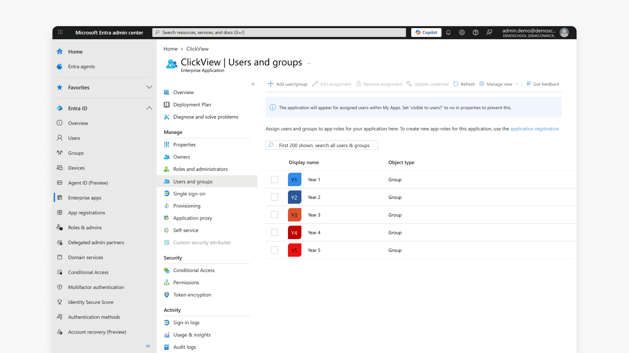The image size is (629, 353).
Task: Check the Year 4 row checkbox
Action: (x=275, y=232)
